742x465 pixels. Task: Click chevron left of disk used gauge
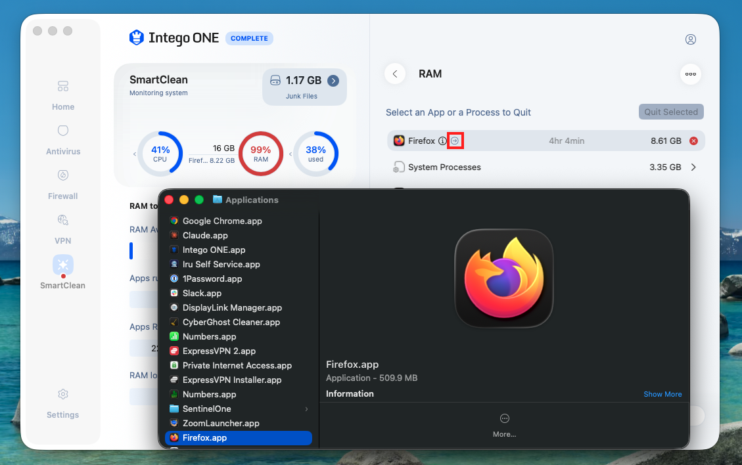[290, 154]
